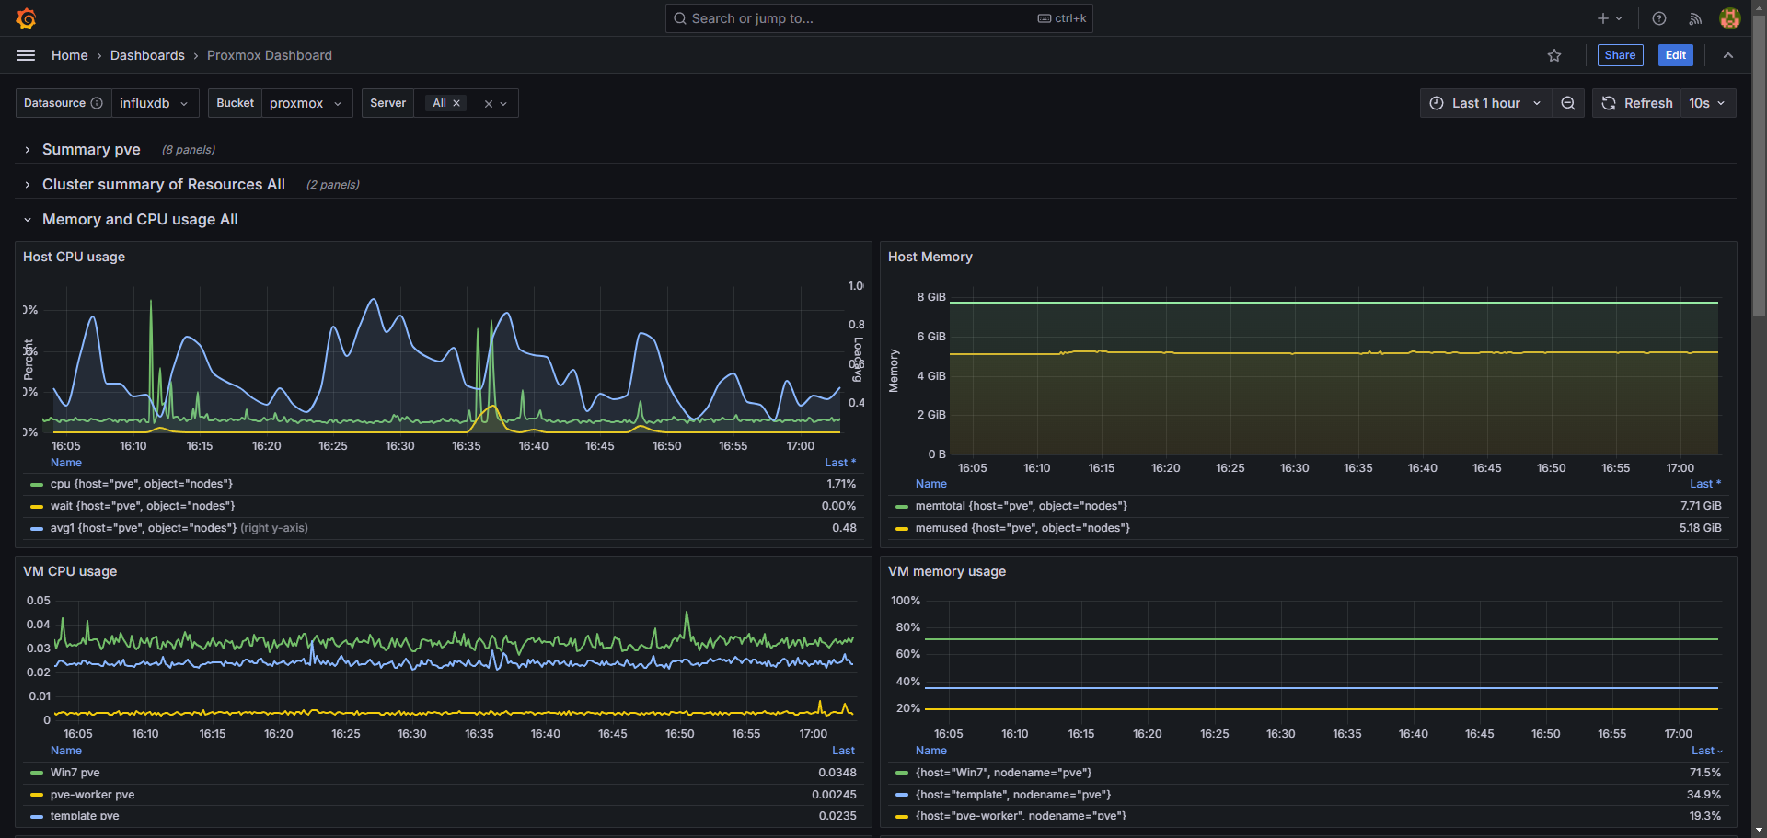Toggle the cpu series in Host CPU legend
This screenshot has height=838, width=1767.
pos(141,484)
